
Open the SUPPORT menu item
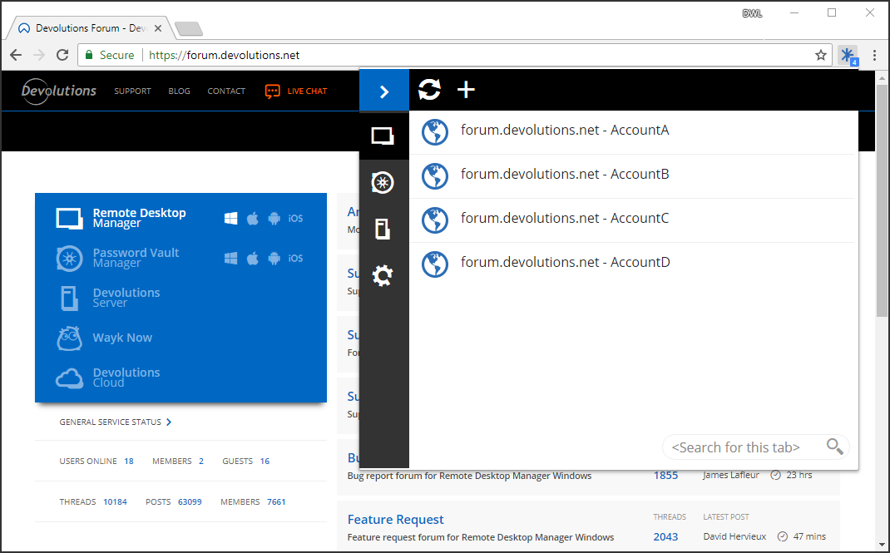pyautogui.click(x=132, y=91)
